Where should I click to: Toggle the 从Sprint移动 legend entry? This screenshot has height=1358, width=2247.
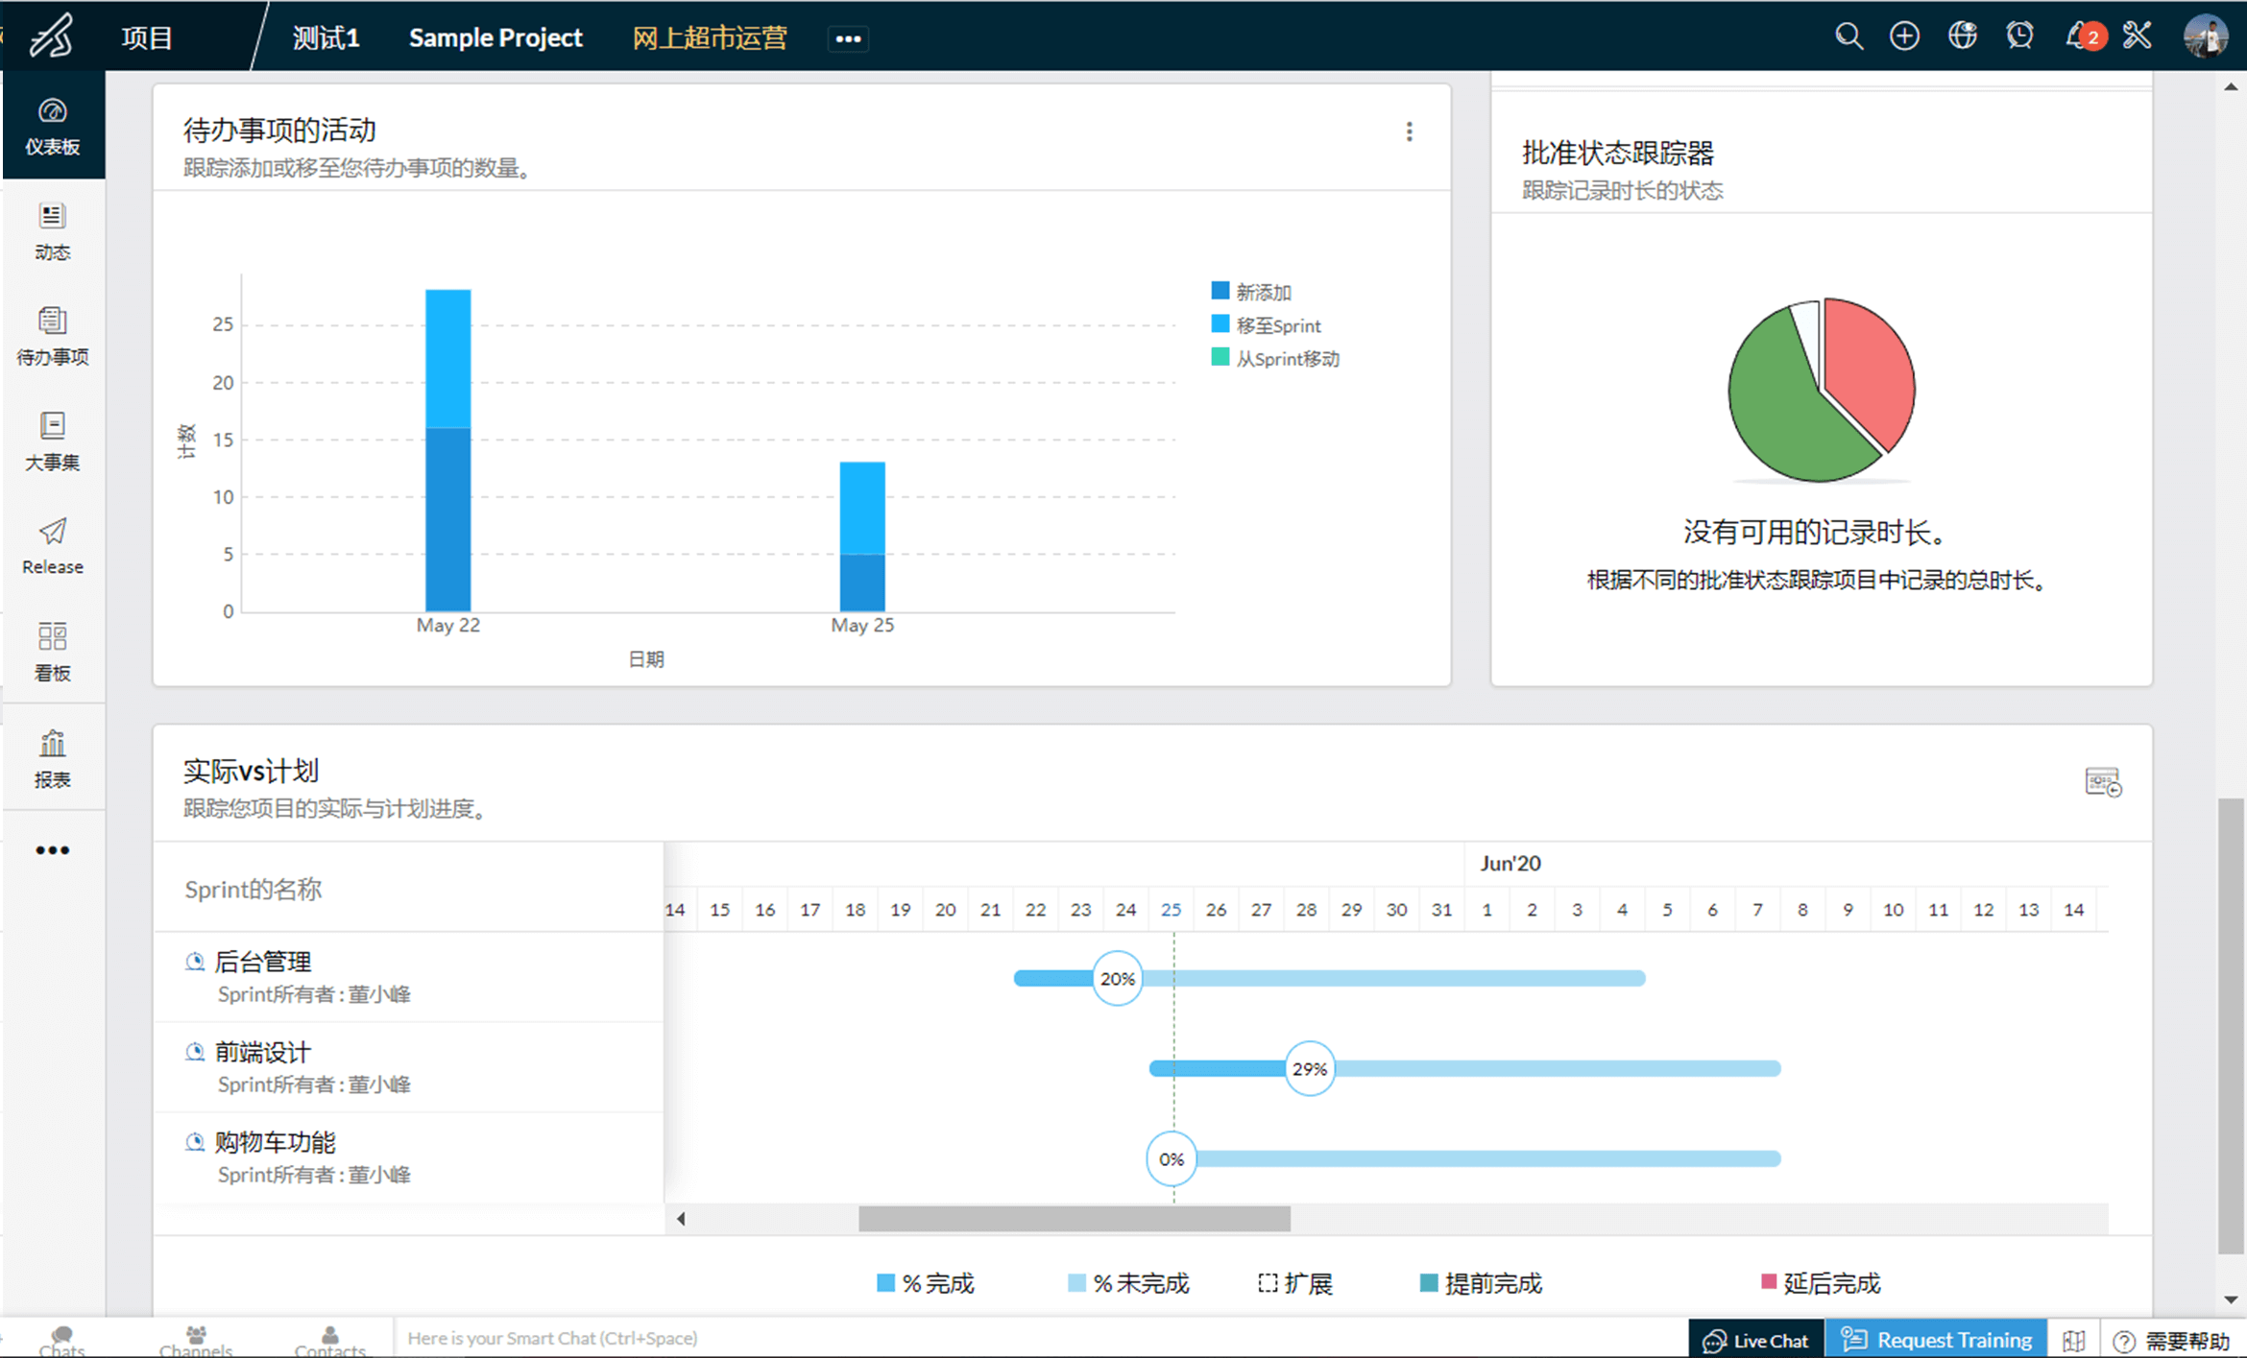tap(1275, 359)
